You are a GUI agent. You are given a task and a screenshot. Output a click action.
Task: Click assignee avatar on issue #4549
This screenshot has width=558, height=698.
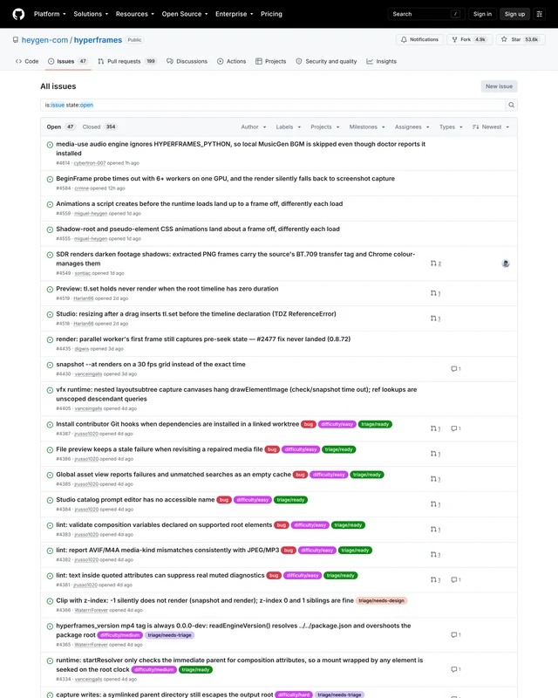click(x=506, y=263)
